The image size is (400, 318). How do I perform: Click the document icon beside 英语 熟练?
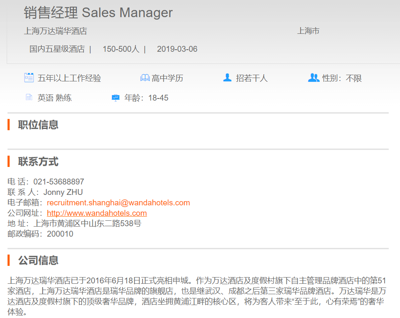point(29,98)
